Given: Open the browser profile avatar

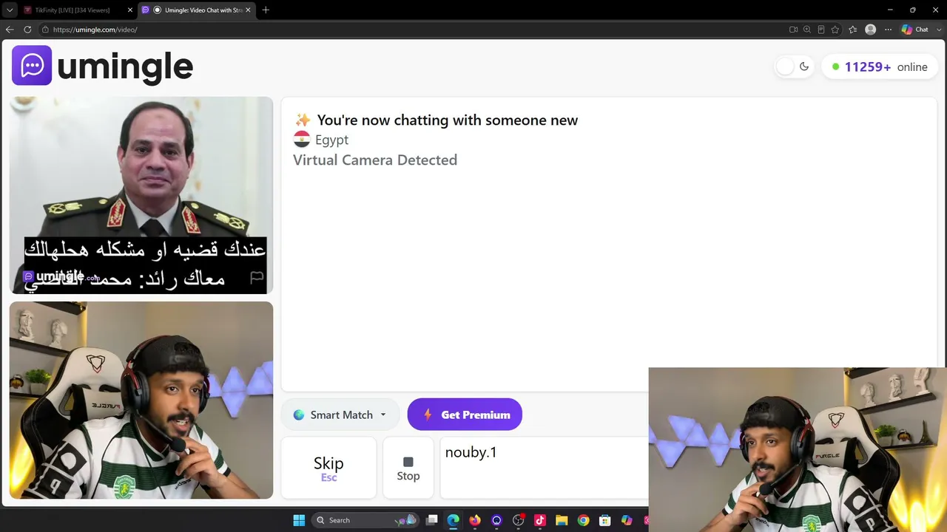Looking at the screenshot, I should (x=871, y=30).
